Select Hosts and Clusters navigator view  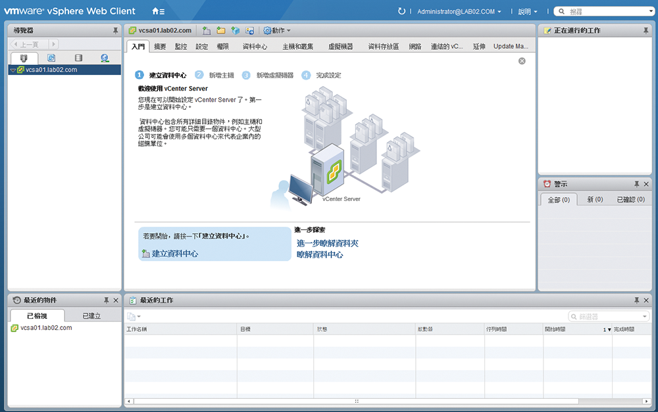[x=24, y=58]
